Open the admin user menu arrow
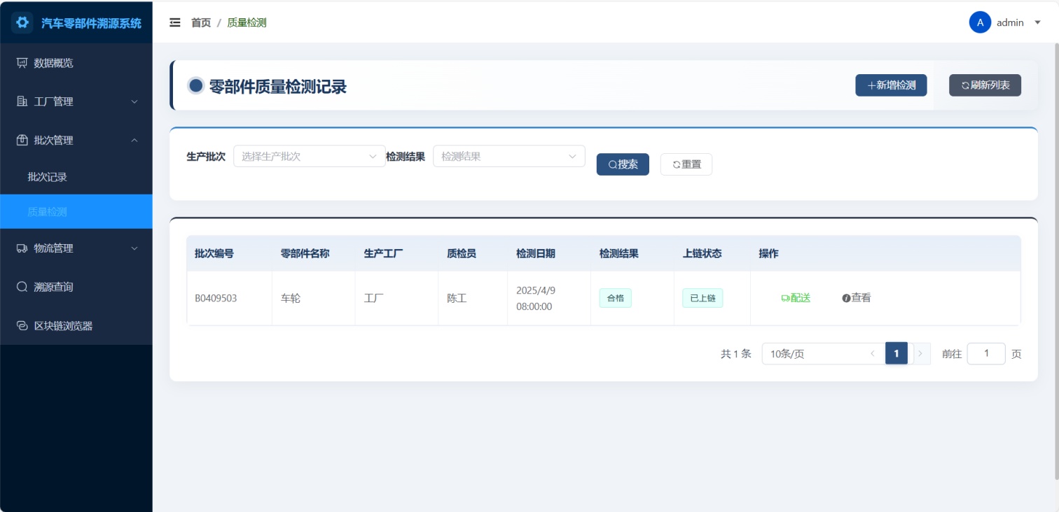This screenshot has width=1059, height=512. [1037, 23]
